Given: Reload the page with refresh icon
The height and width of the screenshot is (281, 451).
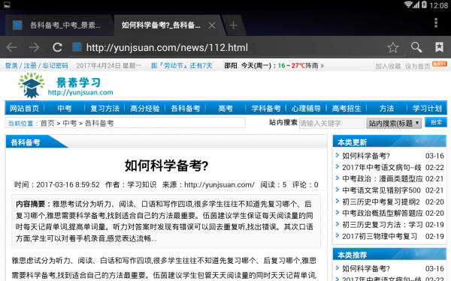Looking at the screenshot, I should click(57, 47).
